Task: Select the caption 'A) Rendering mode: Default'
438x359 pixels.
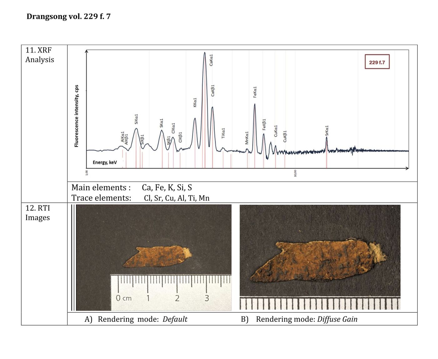Action: pyautogui.click(x=136, y=319)
